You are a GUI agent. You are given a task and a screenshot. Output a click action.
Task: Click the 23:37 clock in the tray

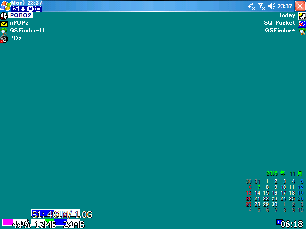[x=285, y=6]
